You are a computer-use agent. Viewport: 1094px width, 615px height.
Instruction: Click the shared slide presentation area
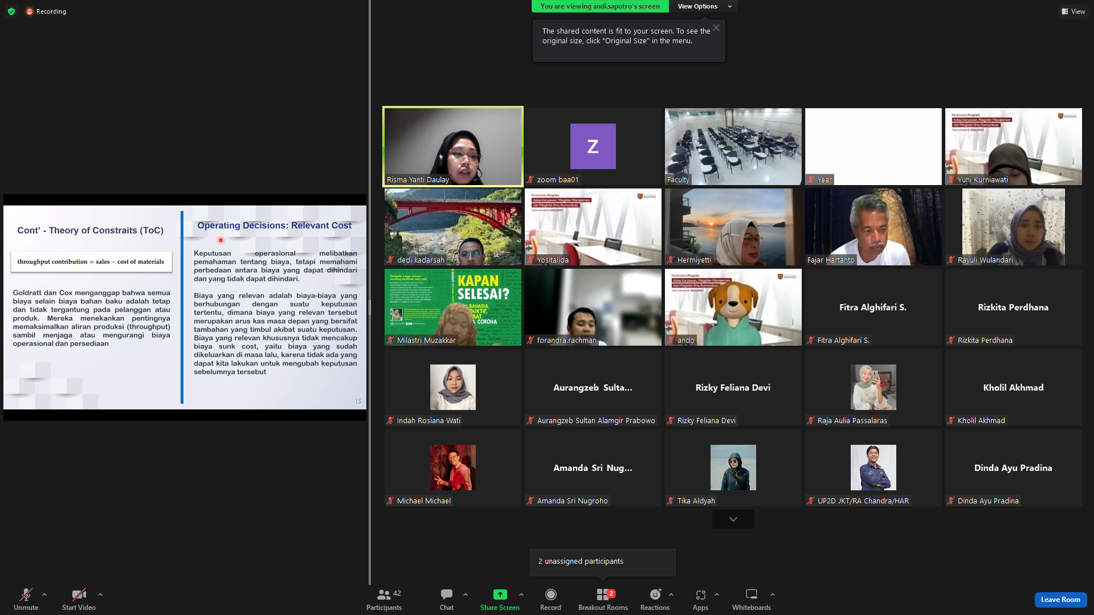point(185,307)
